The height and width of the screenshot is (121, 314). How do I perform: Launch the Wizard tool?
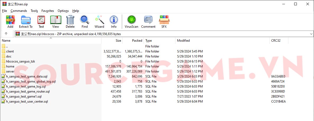click(x=99, y=22)
